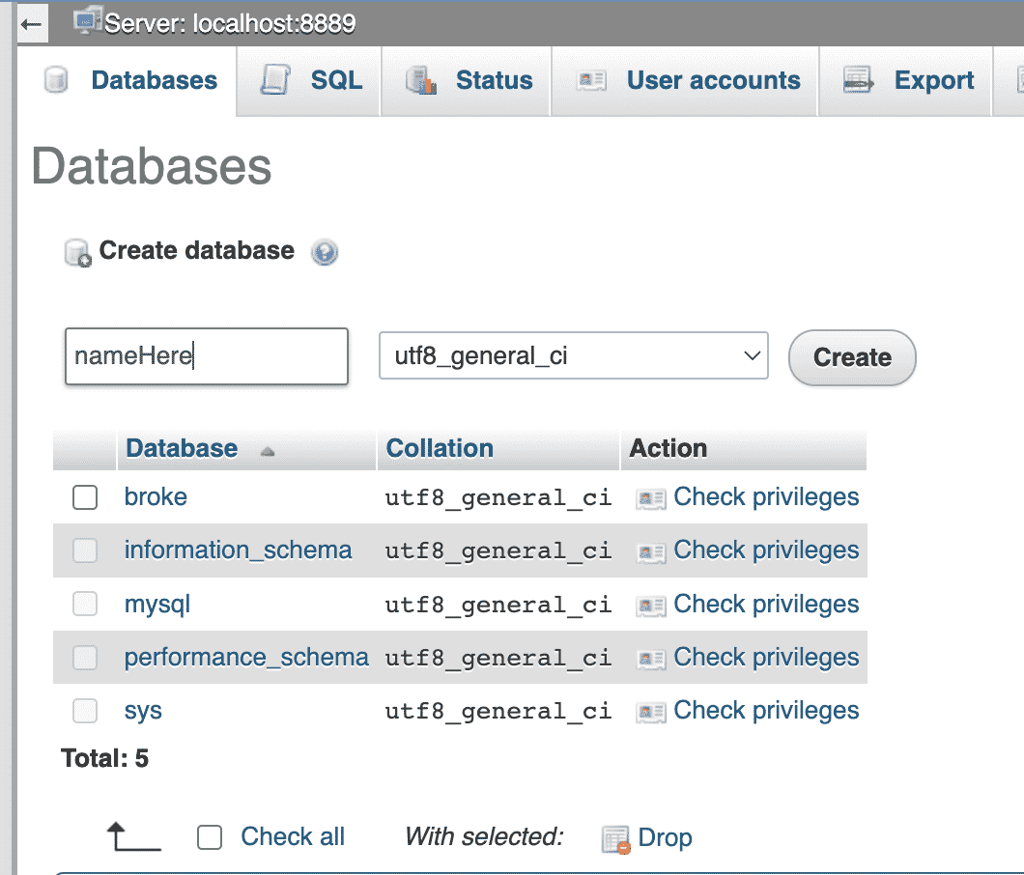The image size is (1024, 875).
Task: Click the privileges icon in the mysql row
Action: pyautogui.click(x=651, y=606)
